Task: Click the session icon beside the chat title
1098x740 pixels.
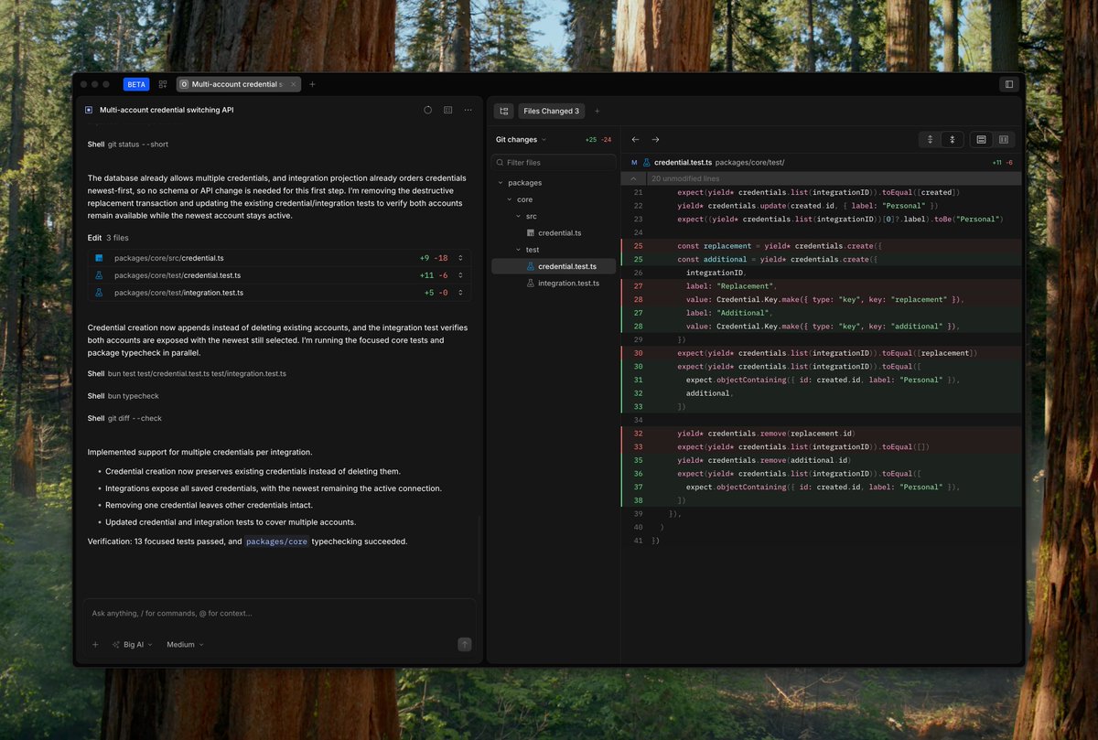Action: pyautogui.click(x=89, y=110)
